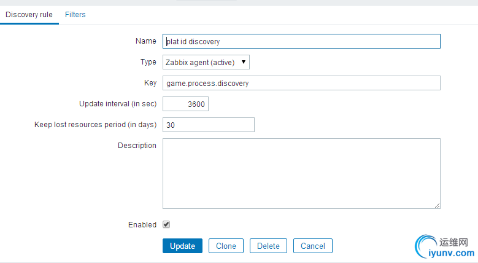Click inside the empty Description text area
Image resolution: width=478 pixels, height=263 pixels.
coord(301,173)
